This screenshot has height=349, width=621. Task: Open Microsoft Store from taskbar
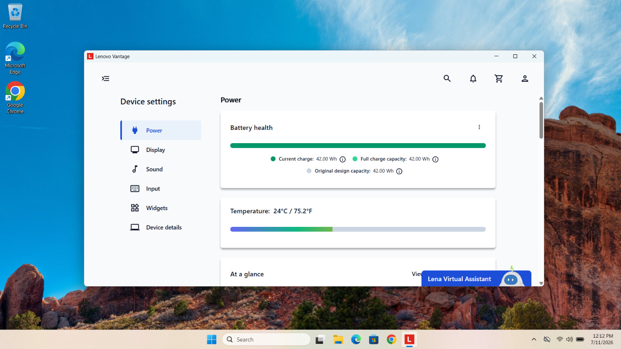coord(374,339)
